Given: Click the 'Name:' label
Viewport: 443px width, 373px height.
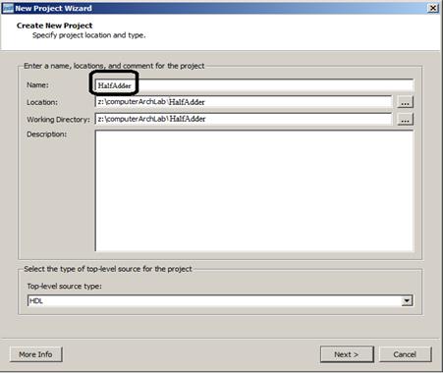Looking at the screenshot, I should pyautogui.click(x=37, y=85).
